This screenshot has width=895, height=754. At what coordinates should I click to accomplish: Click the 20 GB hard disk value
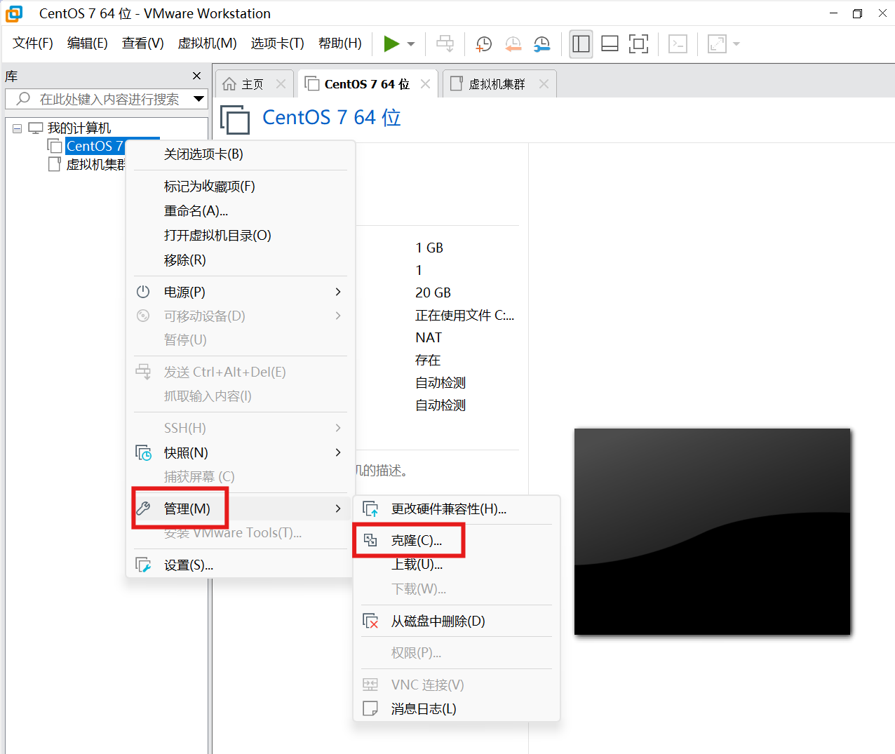[433, 293]
